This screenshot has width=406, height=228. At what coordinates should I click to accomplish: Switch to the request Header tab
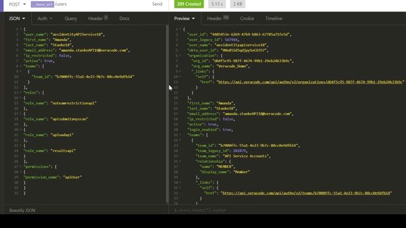click(98, 18)
